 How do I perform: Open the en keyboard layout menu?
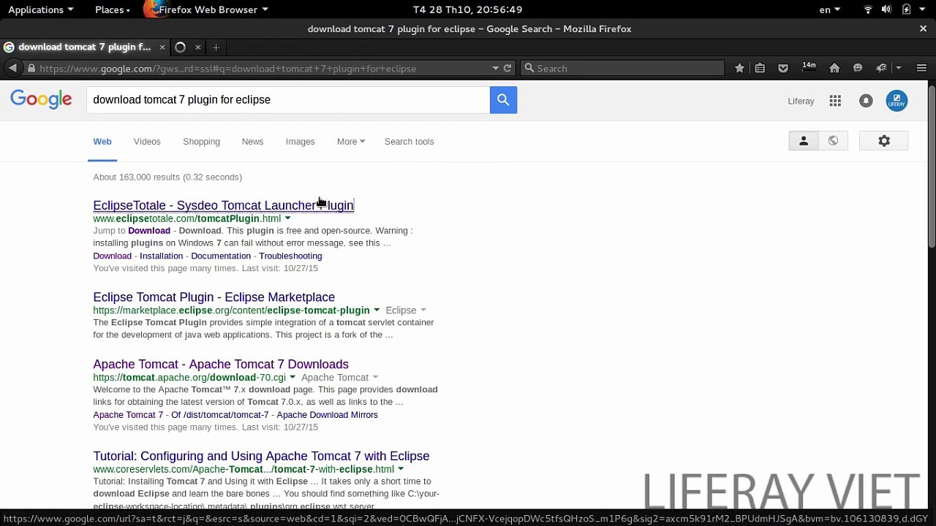click(x=830, y=9)
